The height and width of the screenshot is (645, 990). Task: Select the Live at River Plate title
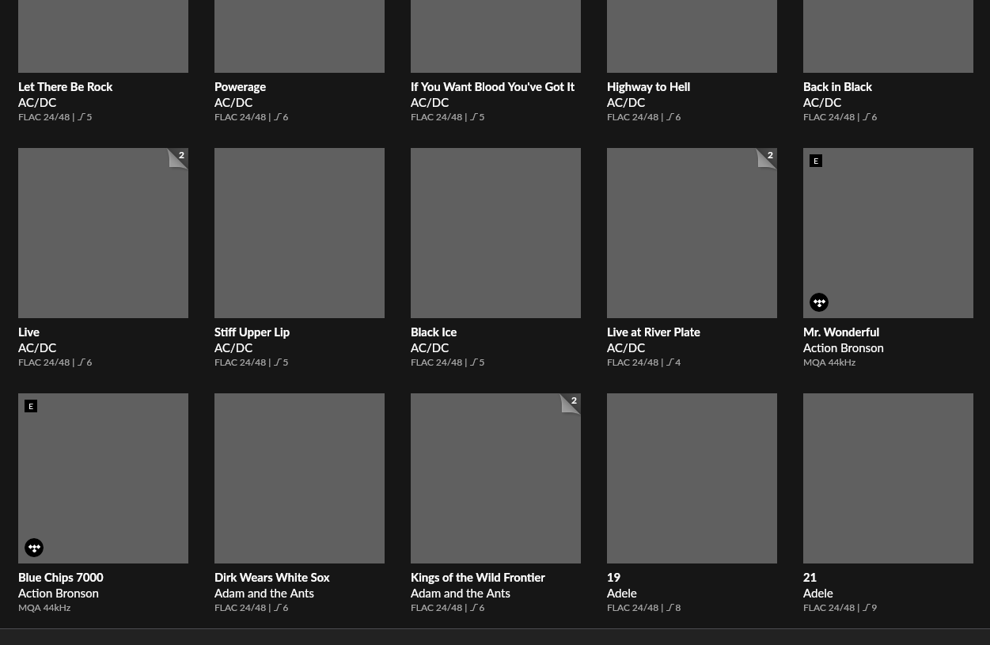tap(654, 332)
